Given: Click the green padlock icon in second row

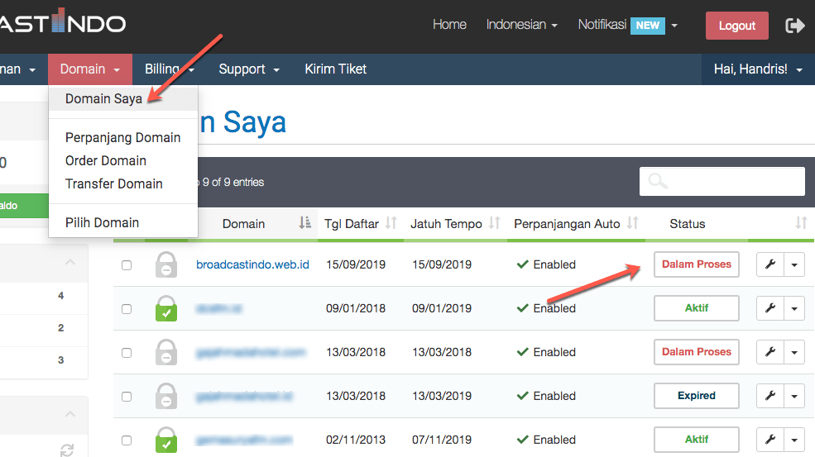Looking at the screenshot, I should click(166, 308).
